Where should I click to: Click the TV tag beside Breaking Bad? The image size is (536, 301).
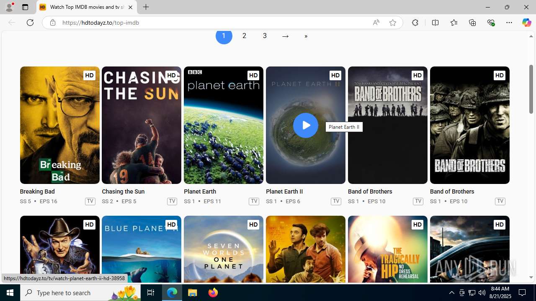pyautogui.click(x=90, y=201)
